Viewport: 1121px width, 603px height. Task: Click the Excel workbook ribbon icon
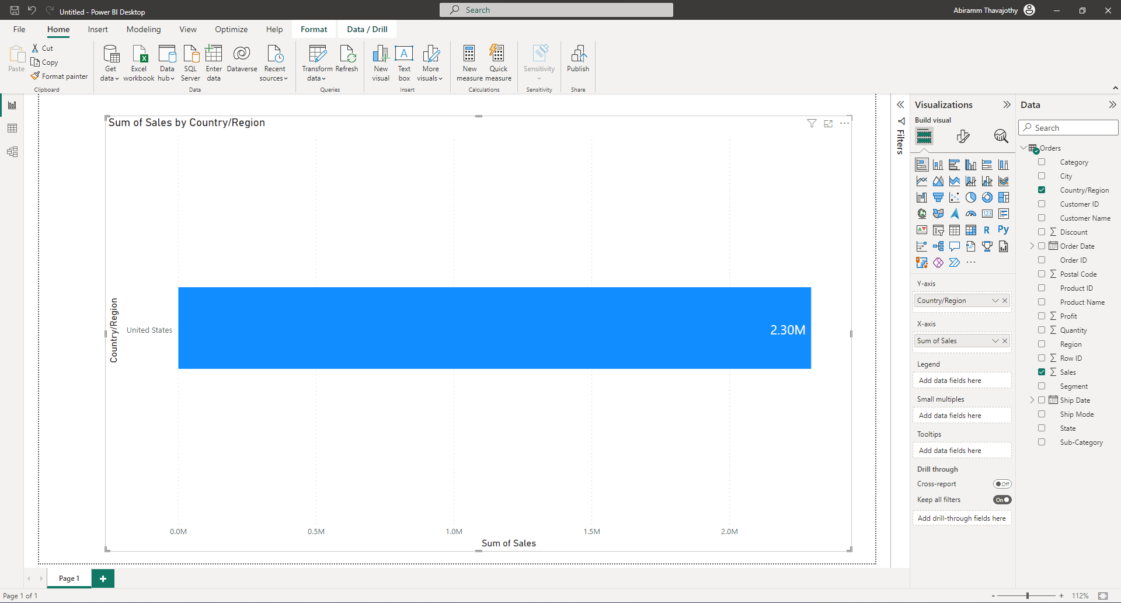[x=139, y=63]
